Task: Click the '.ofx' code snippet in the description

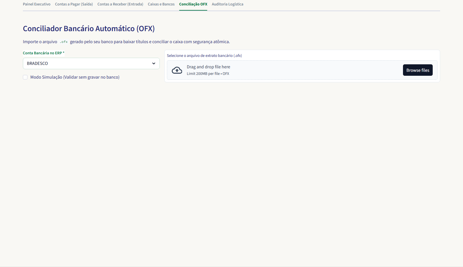Action: (x=63, y=42)
